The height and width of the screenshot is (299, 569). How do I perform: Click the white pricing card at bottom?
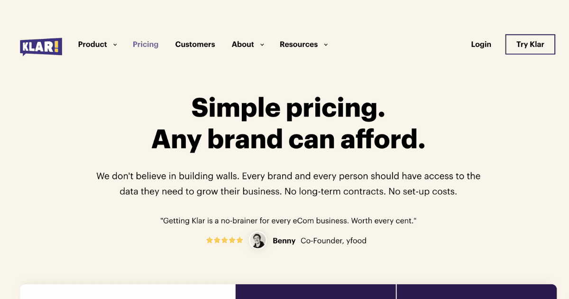127,292
